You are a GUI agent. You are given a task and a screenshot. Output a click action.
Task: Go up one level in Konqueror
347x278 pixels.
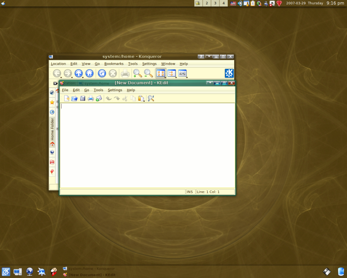[79, 73]
